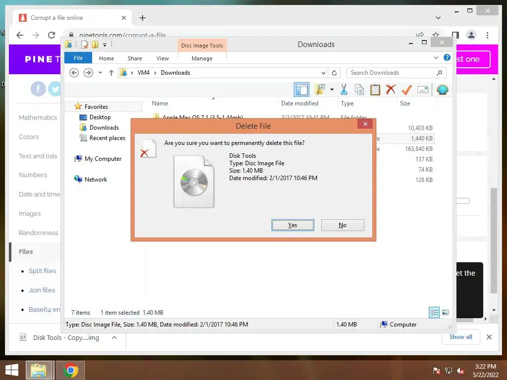Viewport: 507px width, 380px height.
Task: Open Customize Quick Access Toolbar dropdown
Action: (x=105, y=45)
